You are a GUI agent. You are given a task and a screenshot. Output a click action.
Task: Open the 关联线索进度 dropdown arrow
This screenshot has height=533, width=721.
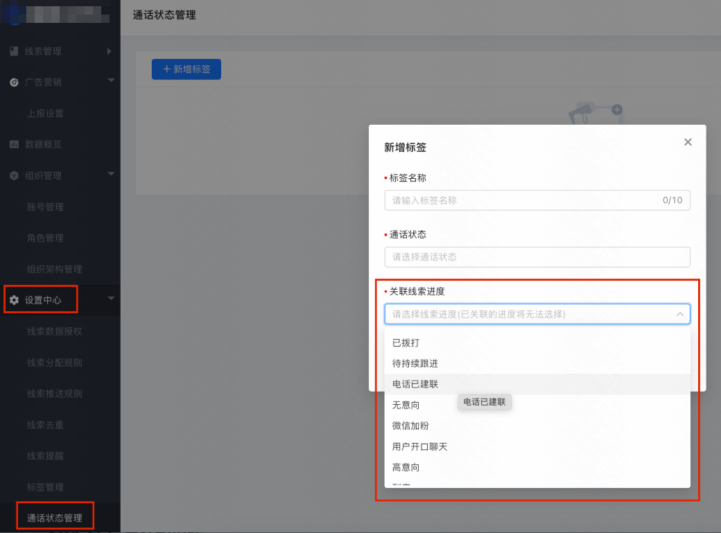680,314
